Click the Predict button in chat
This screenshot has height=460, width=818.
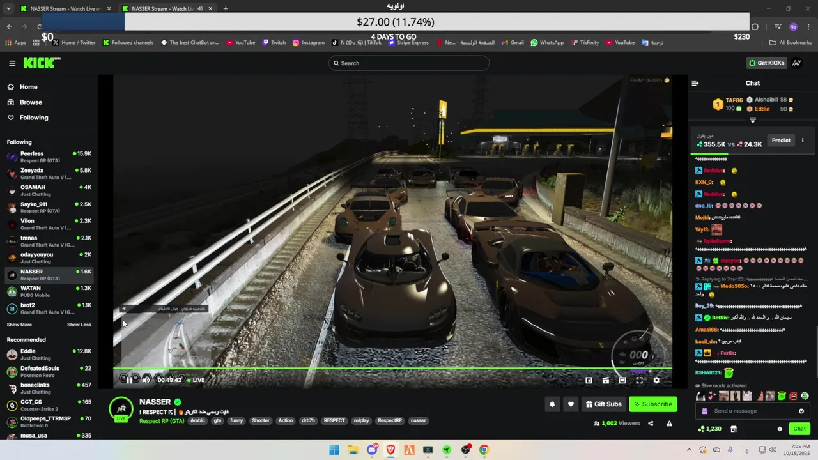[781, 141]
